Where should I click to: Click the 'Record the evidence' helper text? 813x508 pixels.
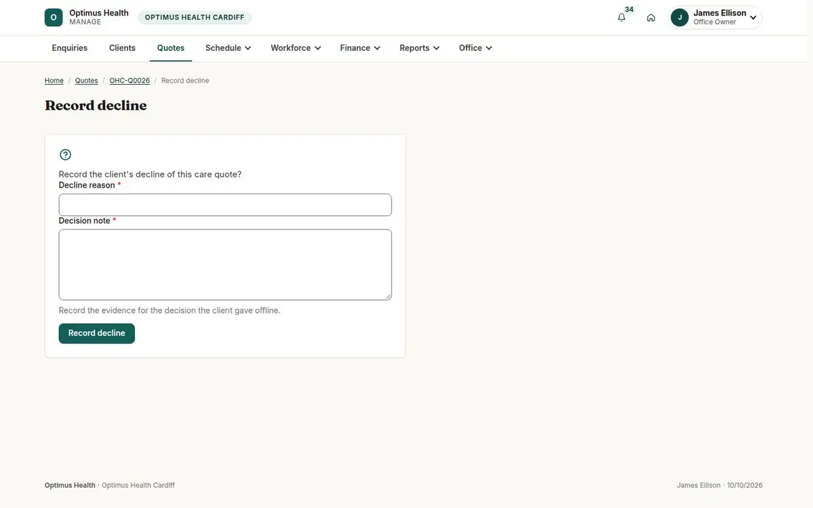tap(169, 310)
